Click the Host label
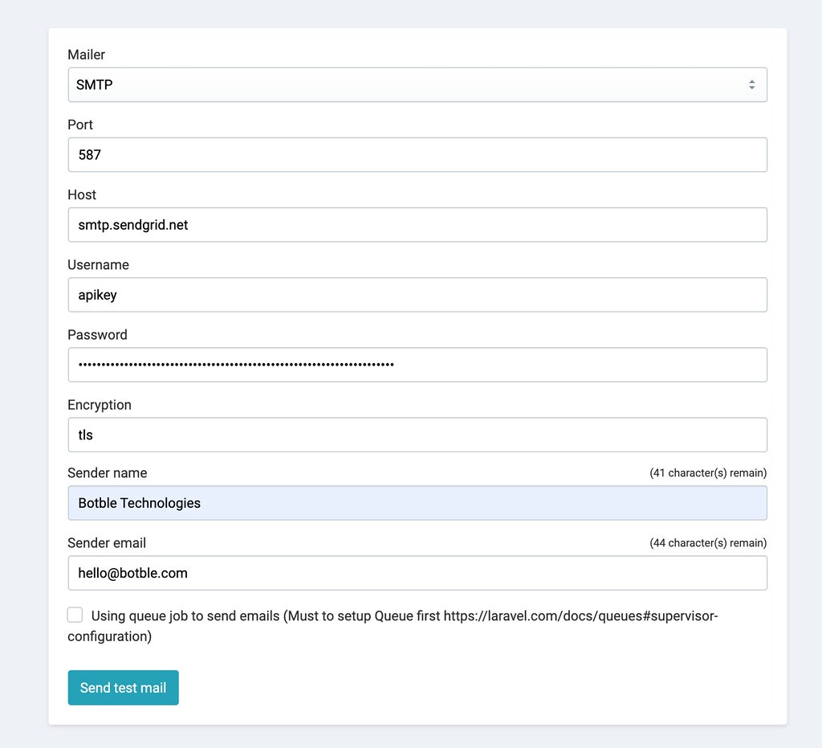Image resolution: width=822 pixels, height=748 pixels. (82, 194)
